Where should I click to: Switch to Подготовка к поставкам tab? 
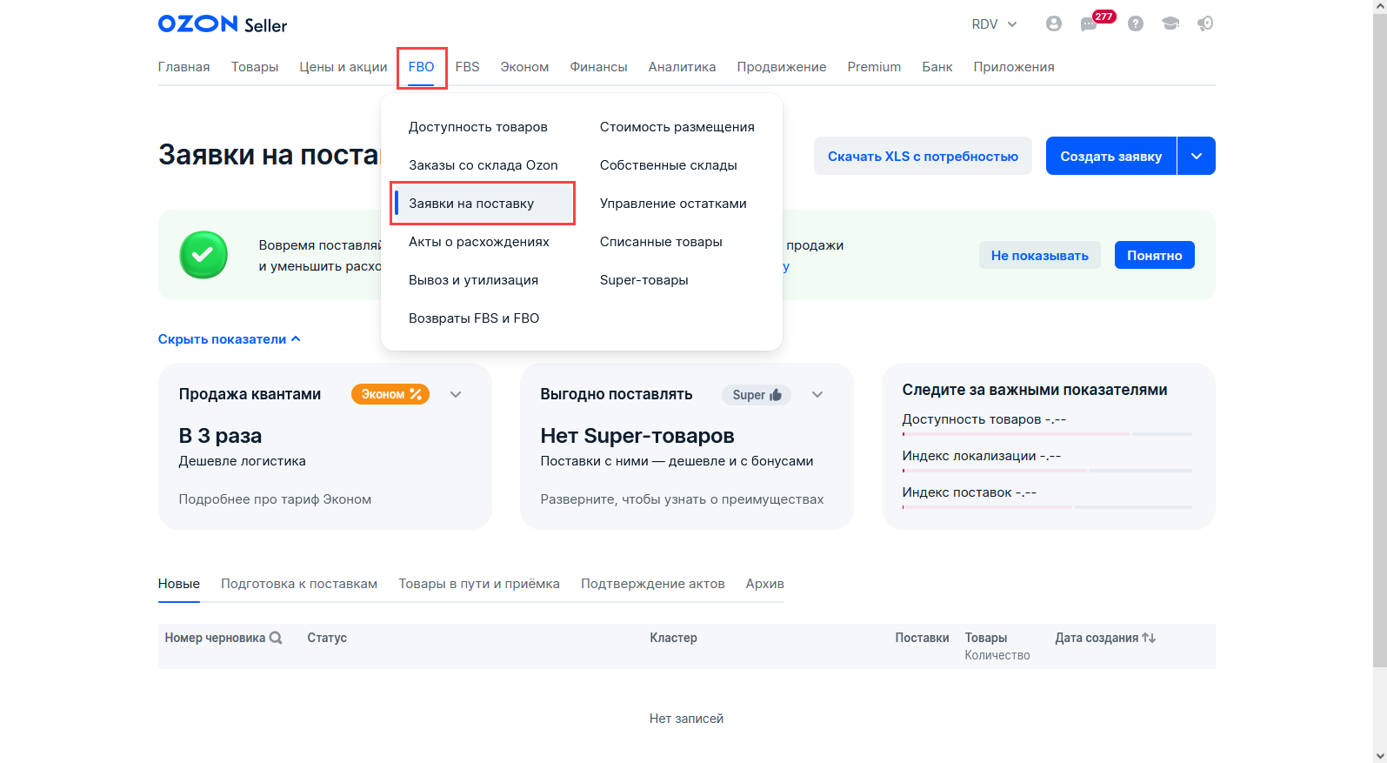point(299,584)
